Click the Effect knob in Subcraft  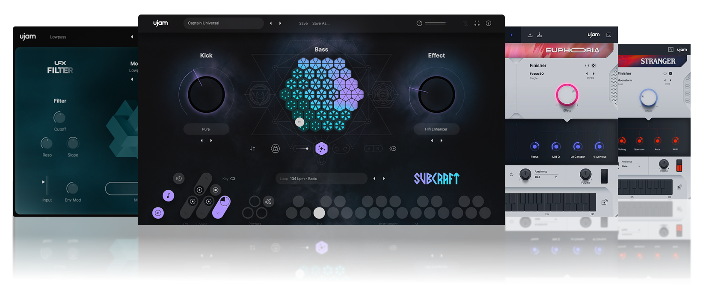click(436, 94)
